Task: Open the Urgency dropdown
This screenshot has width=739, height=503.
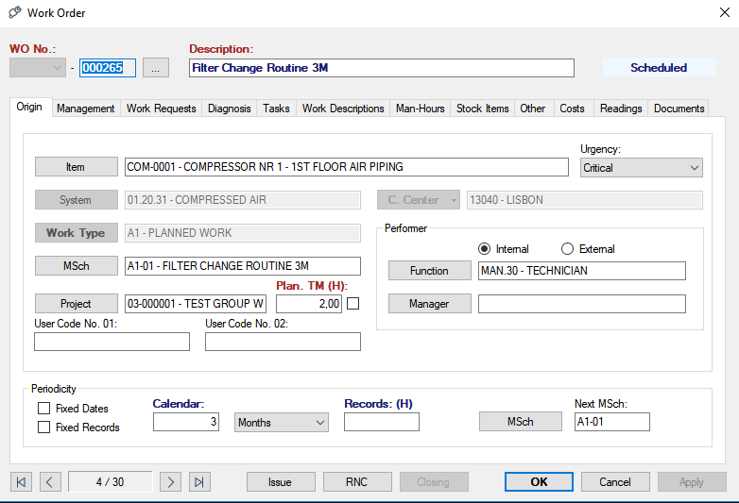Action: 641,168
